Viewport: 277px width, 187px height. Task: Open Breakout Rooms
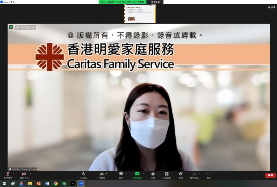tap(166, 175)
